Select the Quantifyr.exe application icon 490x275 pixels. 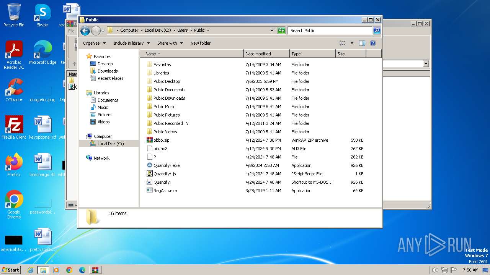click(x=150, y=165)
